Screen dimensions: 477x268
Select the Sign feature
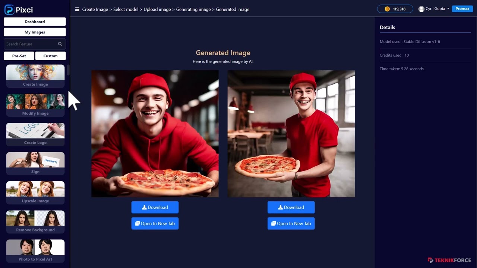click(x=35, y=164)
